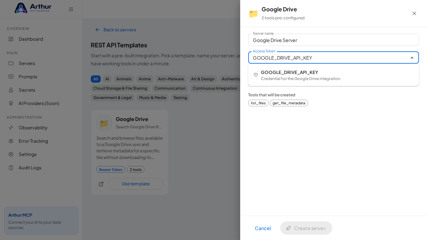Click Google Drive card folder icon

[x=104, y=123]
